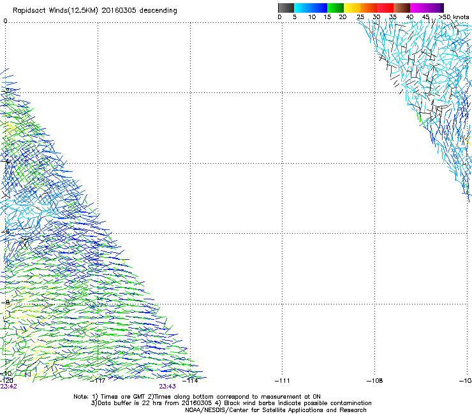Click the 'Times are GMT' note line

(197, 397)
